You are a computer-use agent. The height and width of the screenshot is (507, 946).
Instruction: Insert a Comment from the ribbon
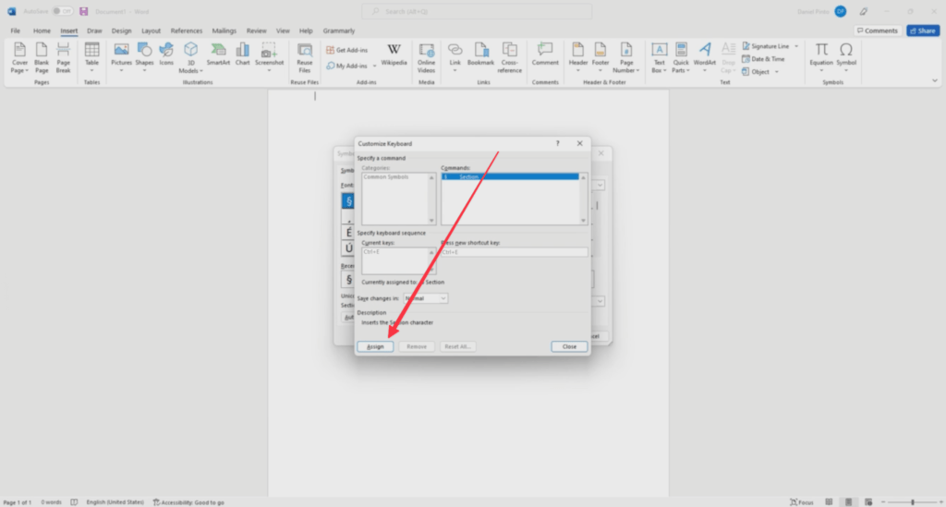tap(545, 55)
